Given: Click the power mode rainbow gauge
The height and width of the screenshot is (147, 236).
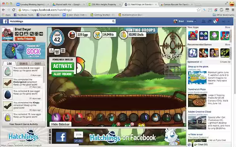Looking at the screenshot, I should coord(81,65).
